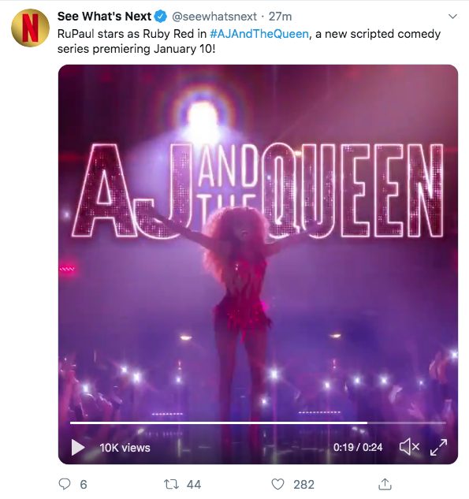Share the tweet with the upload icon
The width and height of the screenshot is (469, 499).
385,484
